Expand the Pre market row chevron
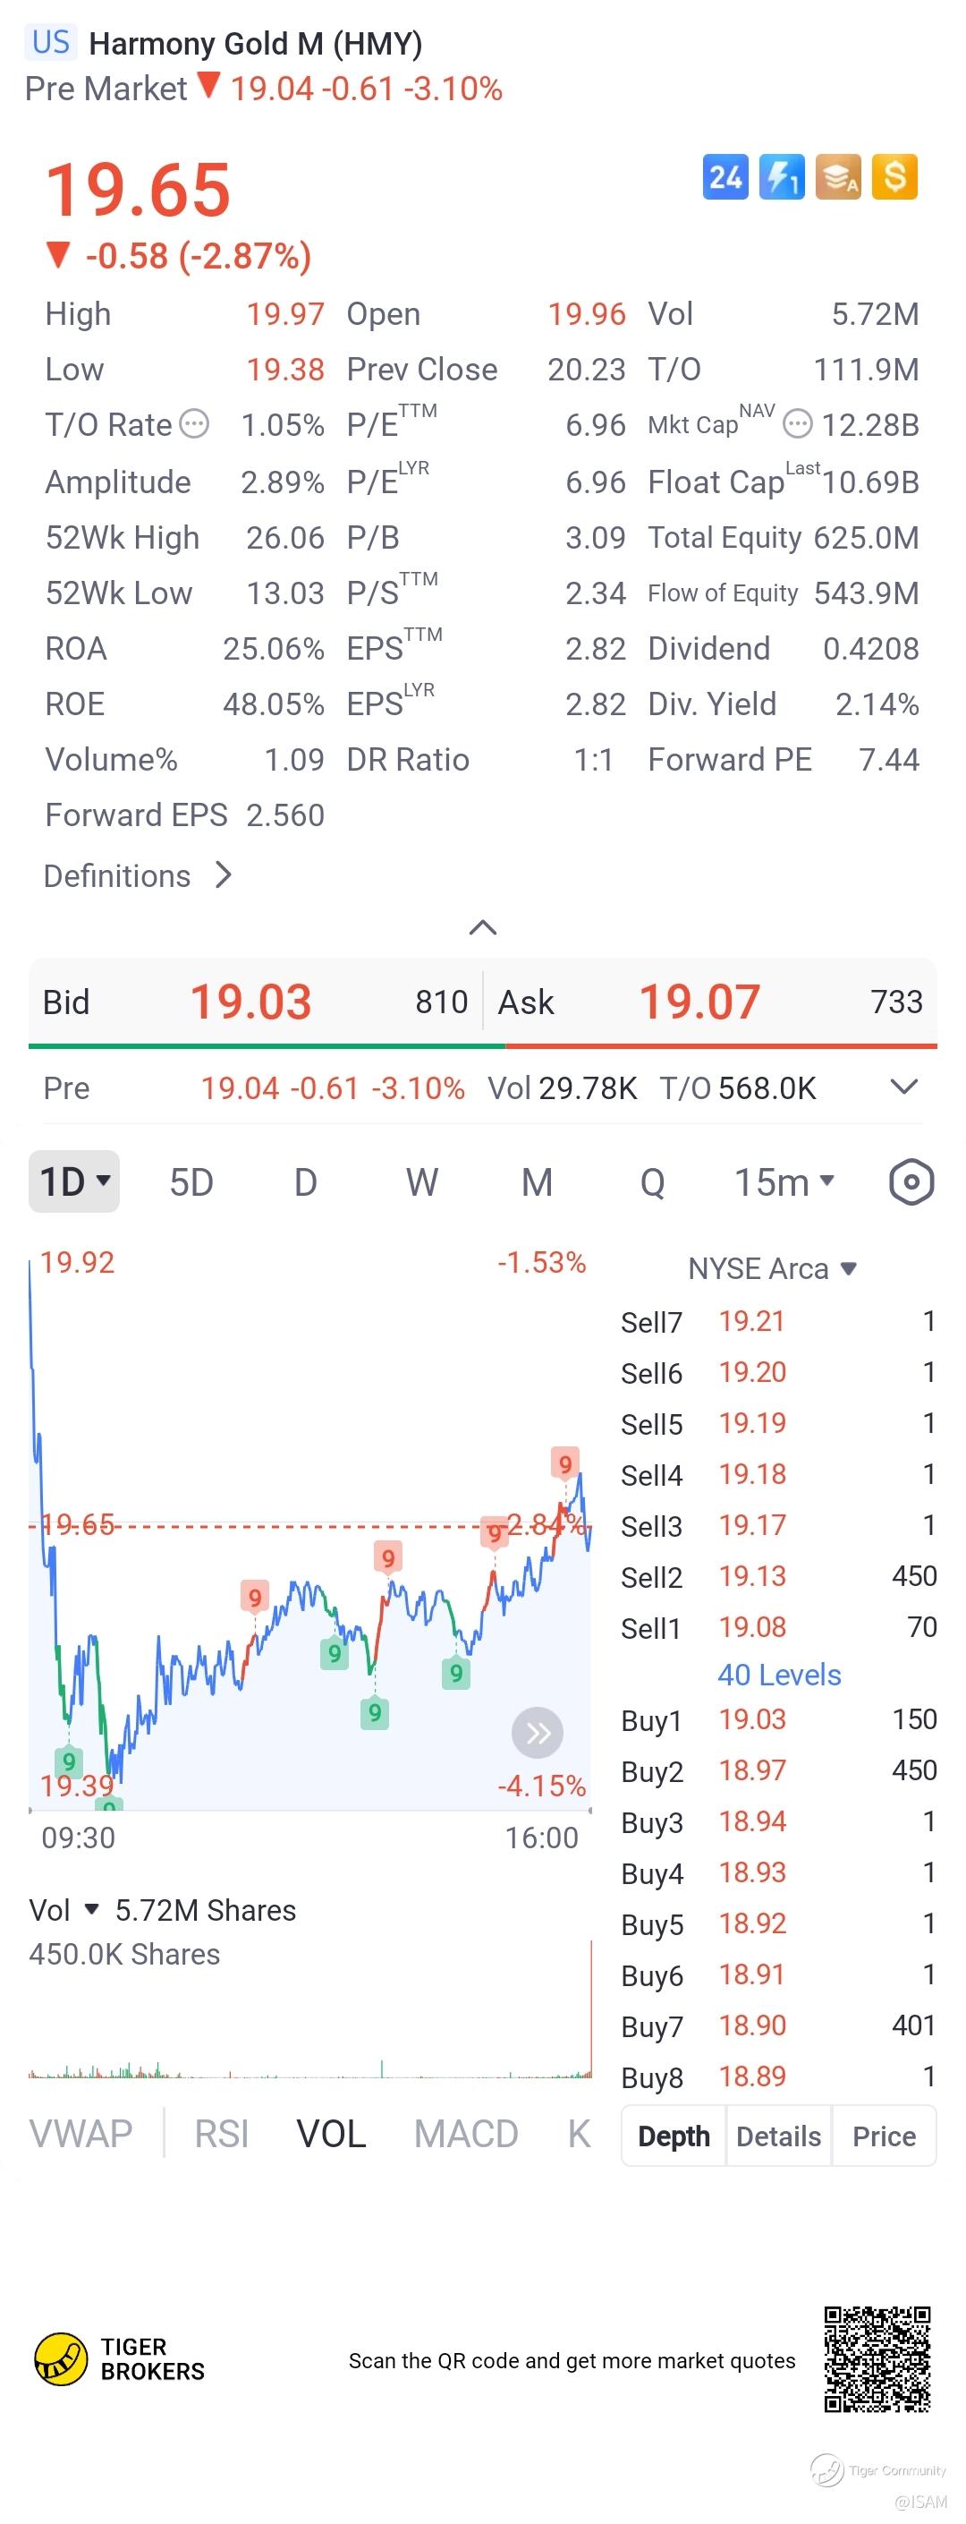The image size is (966, 2524). (904, 1087)
